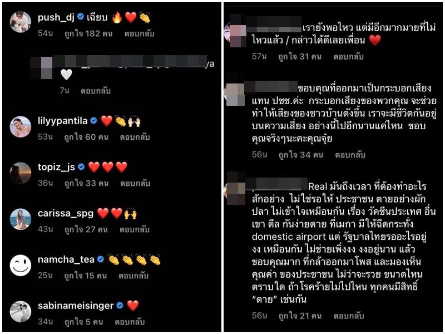View the 15 likes on namcha_tea's comment
Image resolution: width=445 pixels, height=334 pixels.
pyautogui.click(x=86, y=276)
